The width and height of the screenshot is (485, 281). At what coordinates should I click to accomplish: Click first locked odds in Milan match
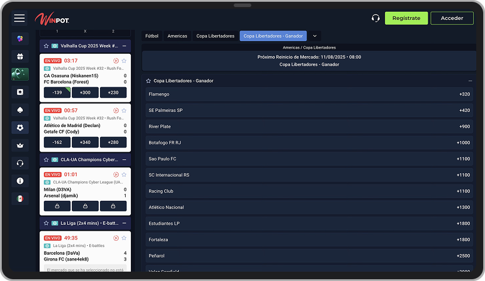point(57,206)
